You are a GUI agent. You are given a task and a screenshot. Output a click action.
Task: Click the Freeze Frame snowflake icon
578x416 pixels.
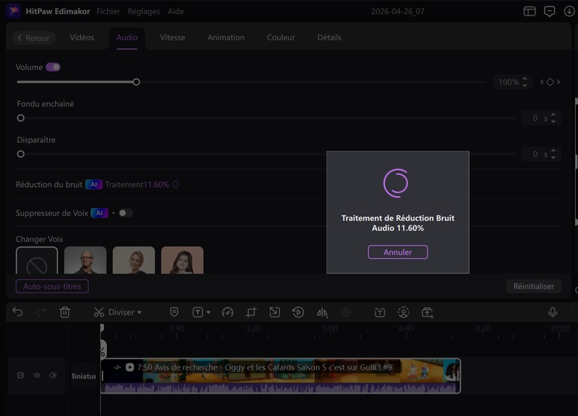(345, 313)
